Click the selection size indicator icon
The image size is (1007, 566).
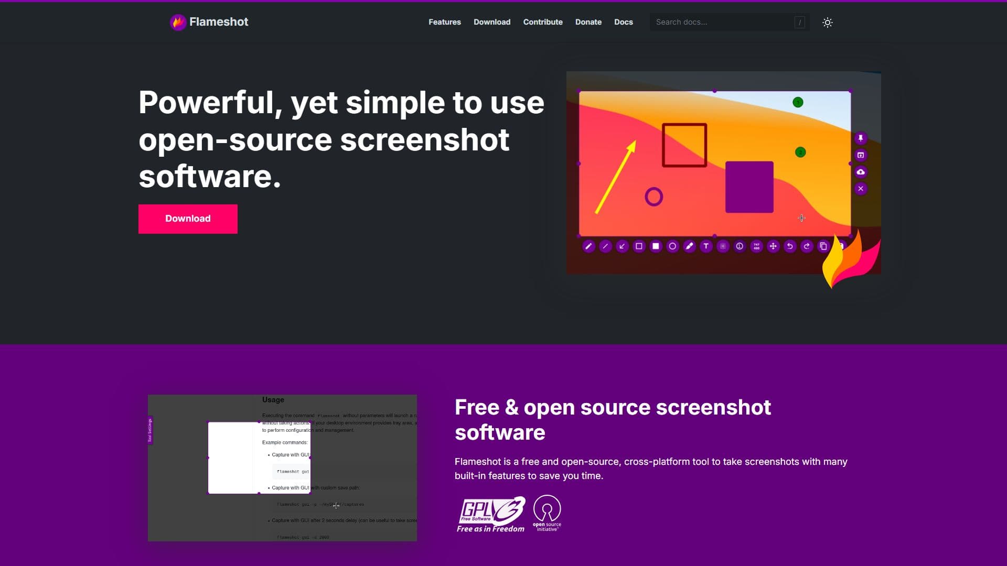click(756, 246)
